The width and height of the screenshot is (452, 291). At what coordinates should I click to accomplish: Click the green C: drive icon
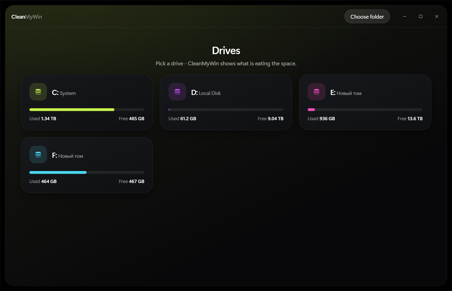[x=38, y=92]
